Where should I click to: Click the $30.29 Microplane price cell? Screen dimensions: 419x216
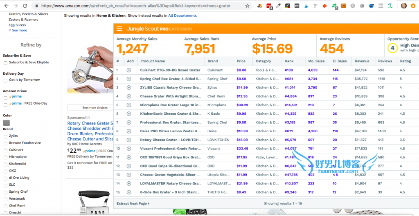(x=242, y=105)
